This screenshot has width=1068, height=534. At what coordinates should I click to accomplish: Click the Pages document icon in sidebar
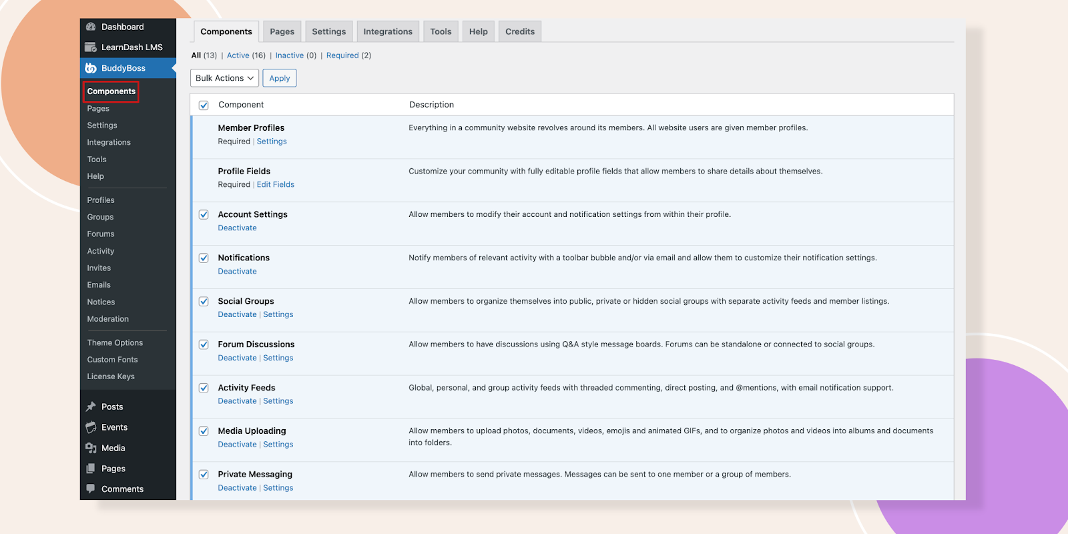tap(91, 469)
